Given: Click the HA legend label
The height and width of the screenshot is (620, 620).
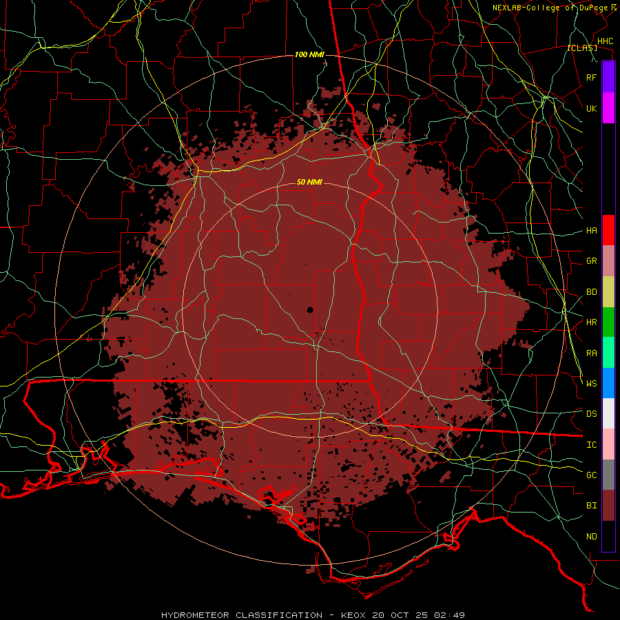Looking at the screenshot, I should tap(591, 231).
